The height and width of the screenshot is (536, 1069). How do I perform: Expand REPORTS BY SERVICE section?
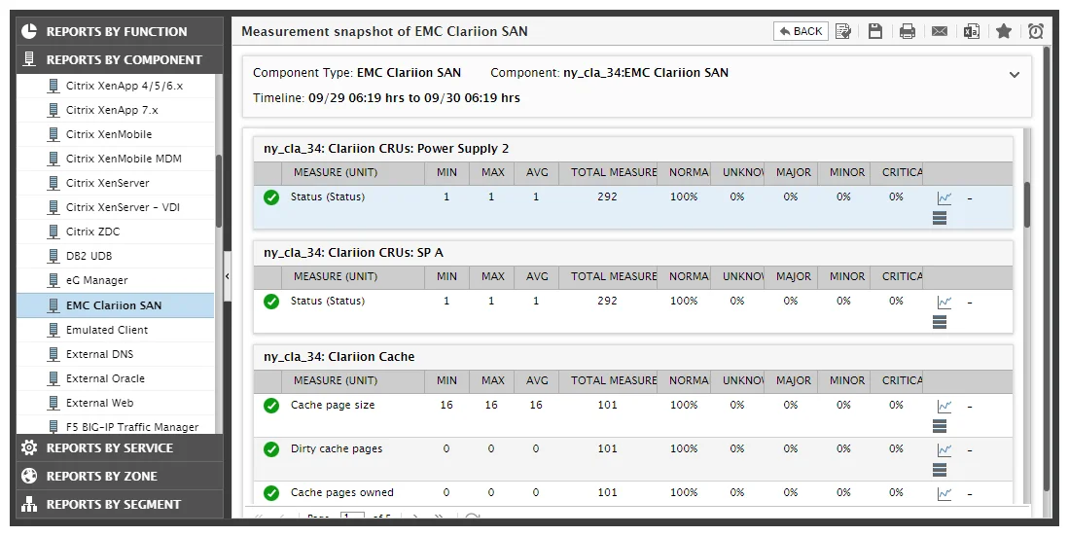pyautogui.click(x=120, y=448)
